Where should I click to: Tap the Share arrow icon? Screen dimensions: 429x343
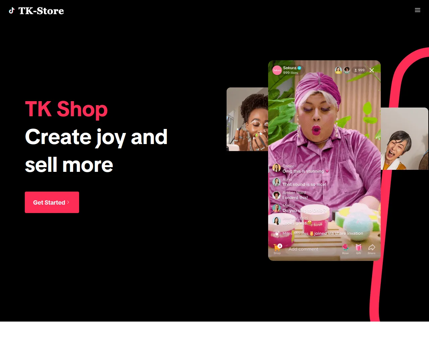pyautogui.click(x=372, y=247)
